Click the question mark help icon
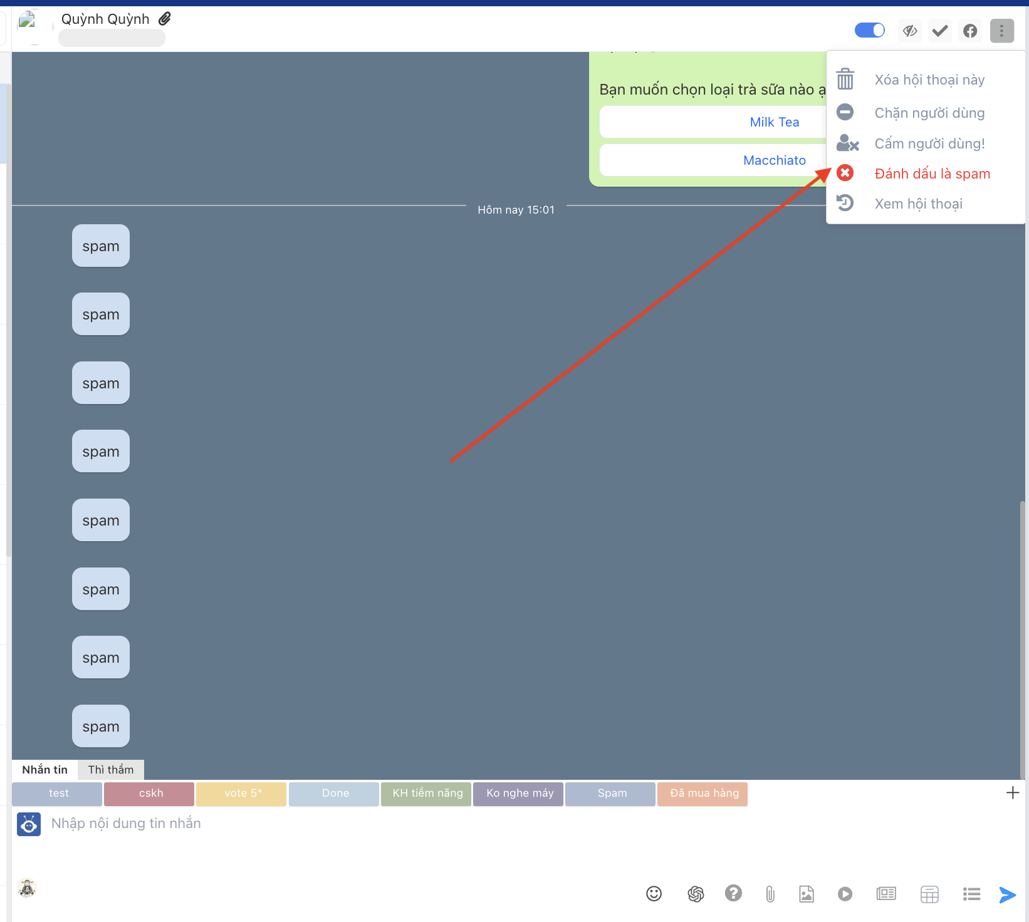The height and width of the screenshot is (922, 1029). tap(733, 893)
